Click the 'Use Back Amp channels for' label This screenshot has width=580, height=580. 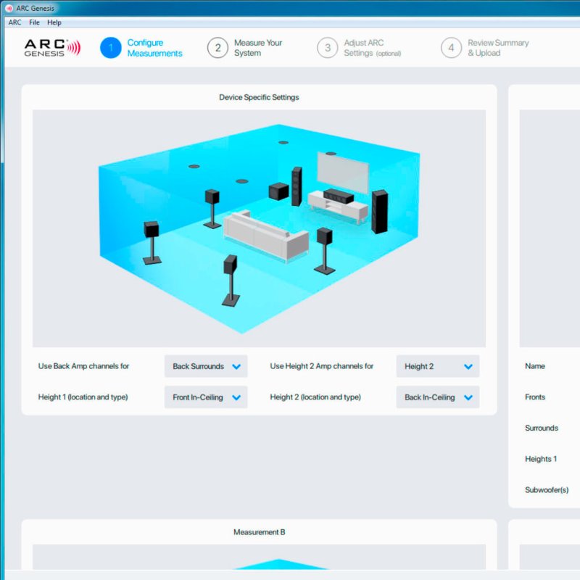(x=83, y=366)
